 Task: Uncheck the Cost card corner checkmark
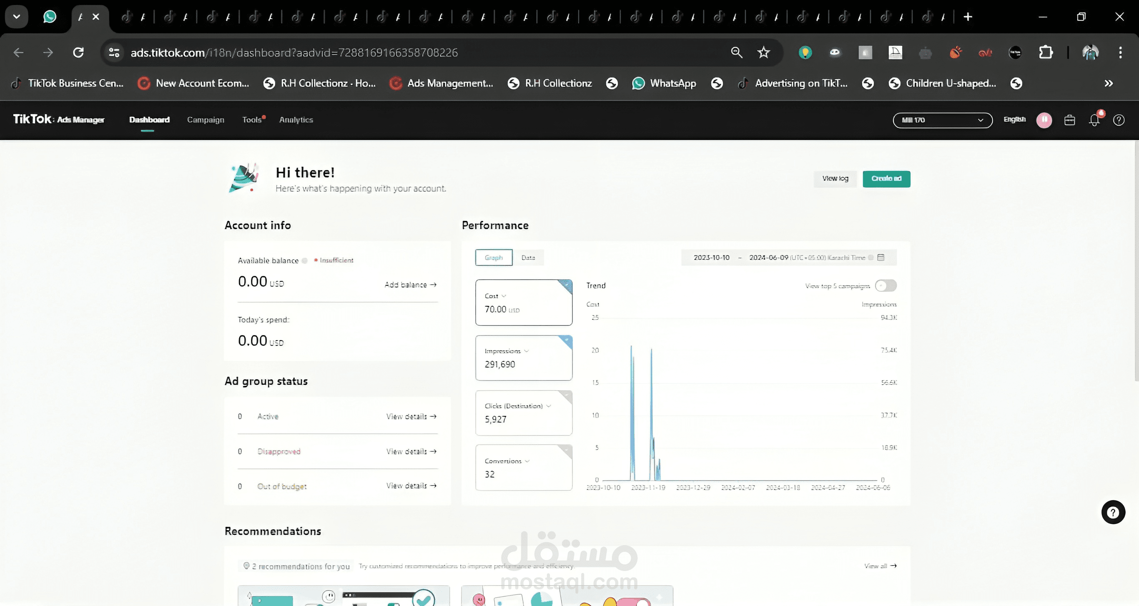(x=567, y=286)
